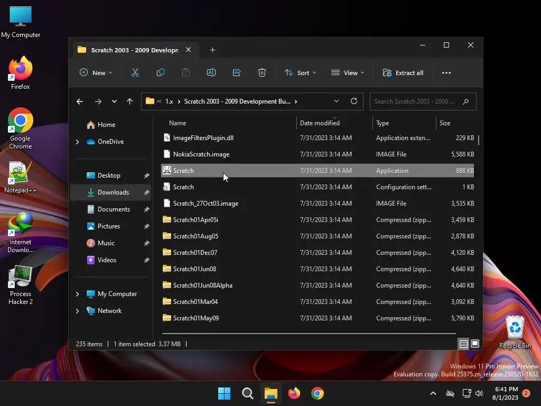The width and height of the screenshot is (541, 406).
Task: Select the Scratch 2003 - 2009 Development tab
Action: [x=135, y=50]
